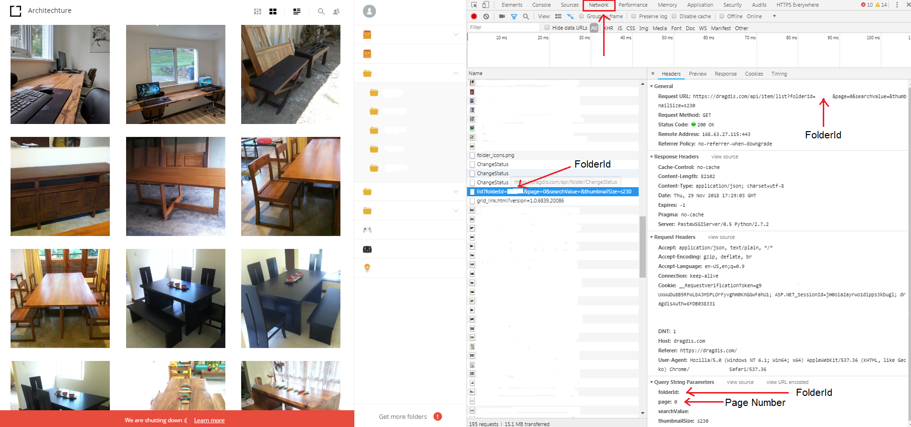The height and width of the screenshot is (427, 911).
Task: Activate the inspect element picker
Action: (x=474, y=5)
